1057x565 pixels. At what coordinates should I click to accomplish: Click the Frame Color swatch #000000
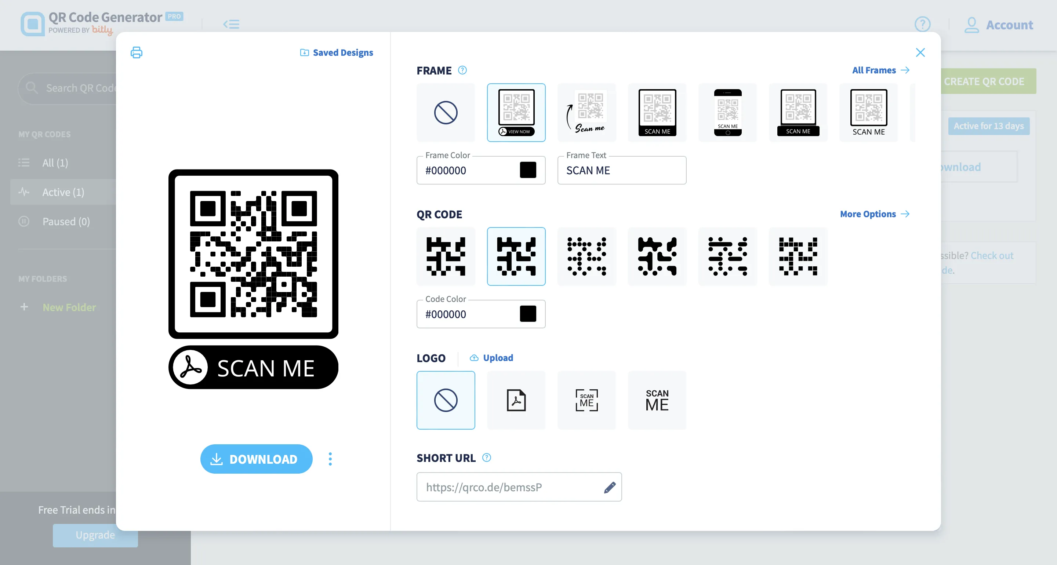coord(527,170)
